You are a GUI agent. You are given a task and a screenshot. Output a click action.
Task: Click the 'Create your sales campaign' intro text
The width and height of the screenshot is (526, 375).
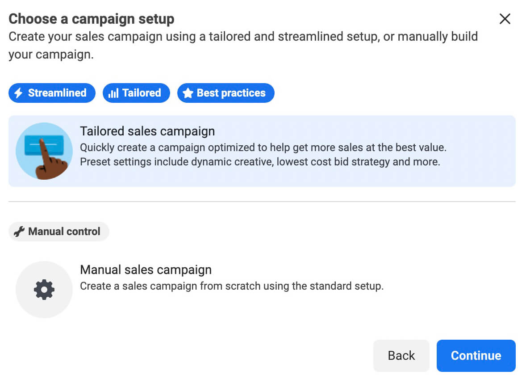(x=243, y=36)
